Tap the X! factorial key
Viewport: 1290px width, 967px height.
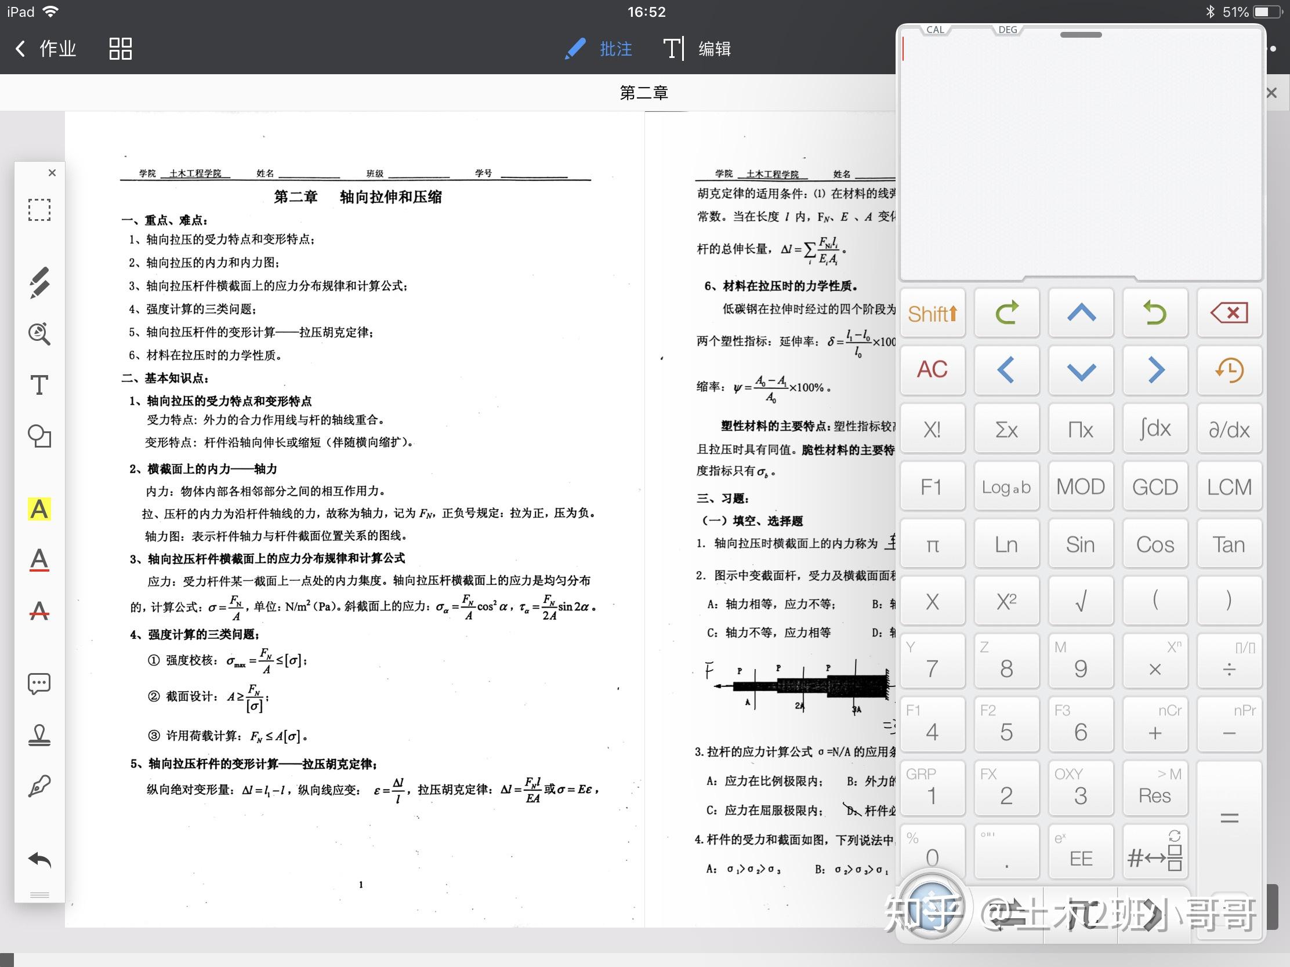933,429
